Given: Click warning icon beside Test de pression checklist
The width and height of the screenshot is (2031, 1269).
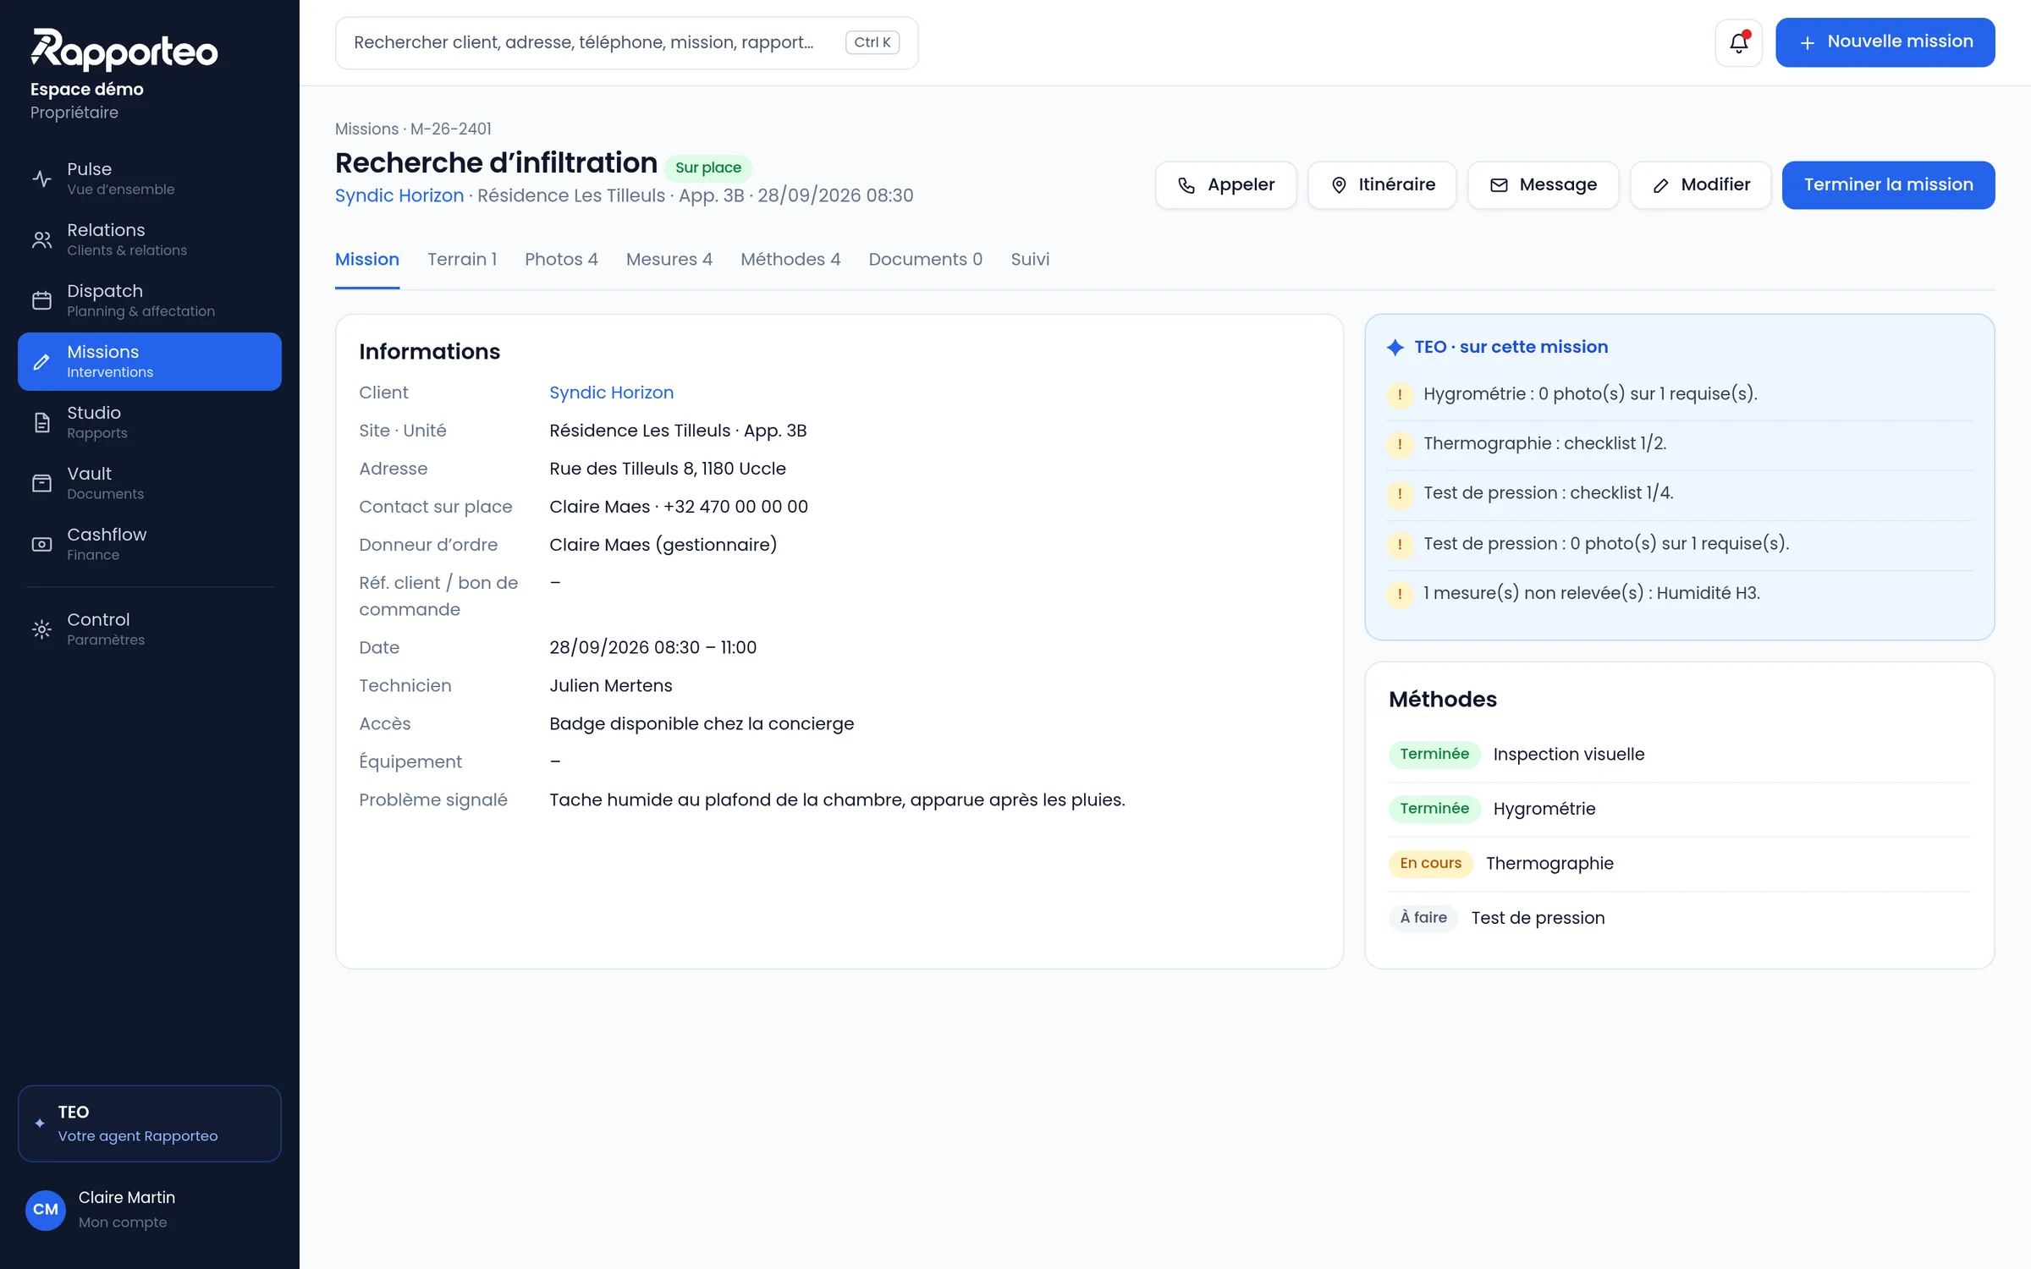Looking at the screenshot, I should tap(1400, 494).
